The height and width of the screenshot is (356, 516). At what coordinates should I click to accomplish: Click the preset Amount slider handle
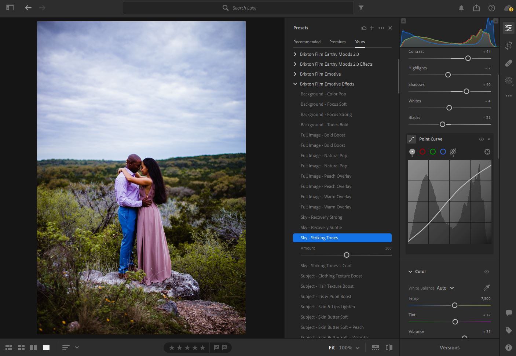(x=346, y=255)
